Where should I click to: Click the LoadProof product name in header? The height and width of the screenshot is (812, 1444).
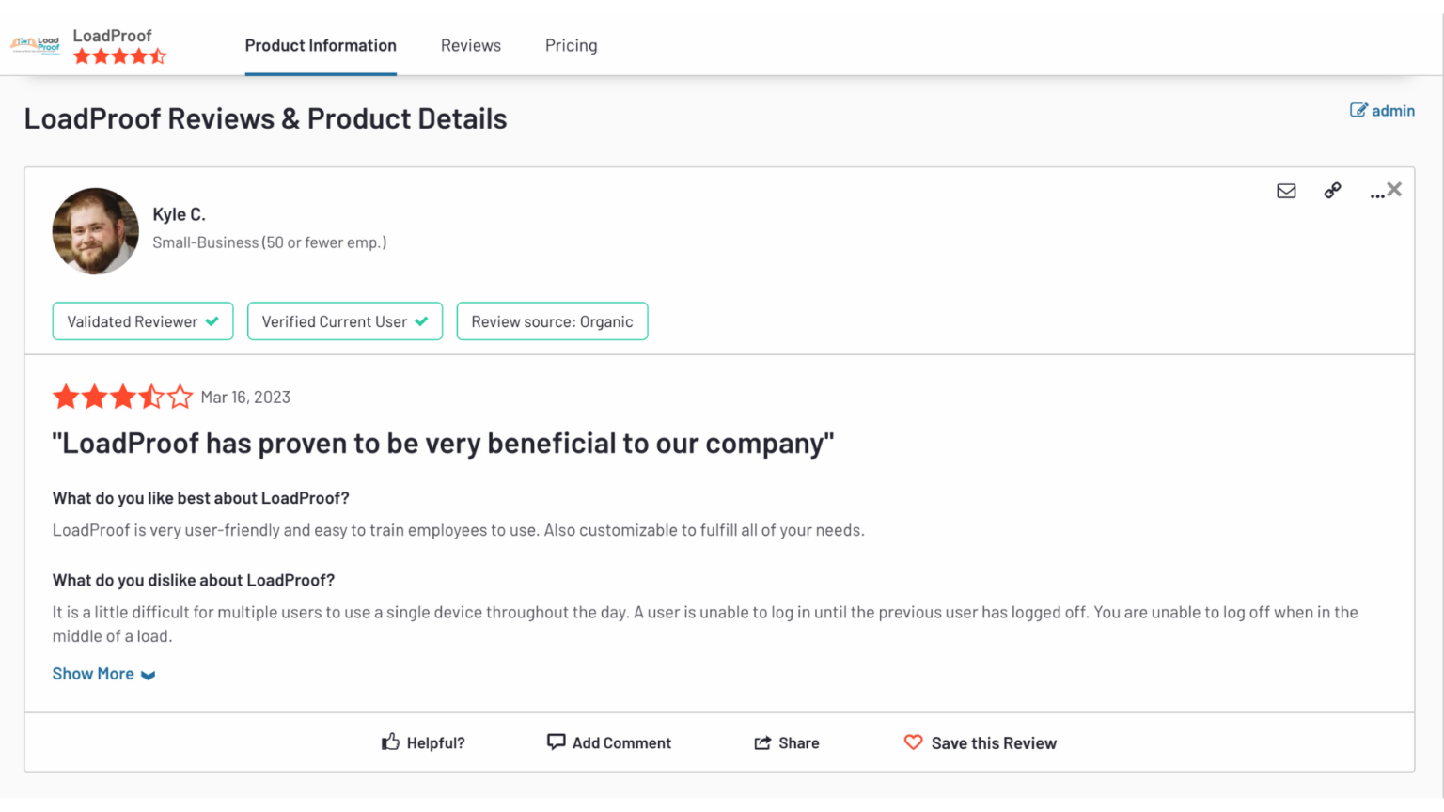112,36
